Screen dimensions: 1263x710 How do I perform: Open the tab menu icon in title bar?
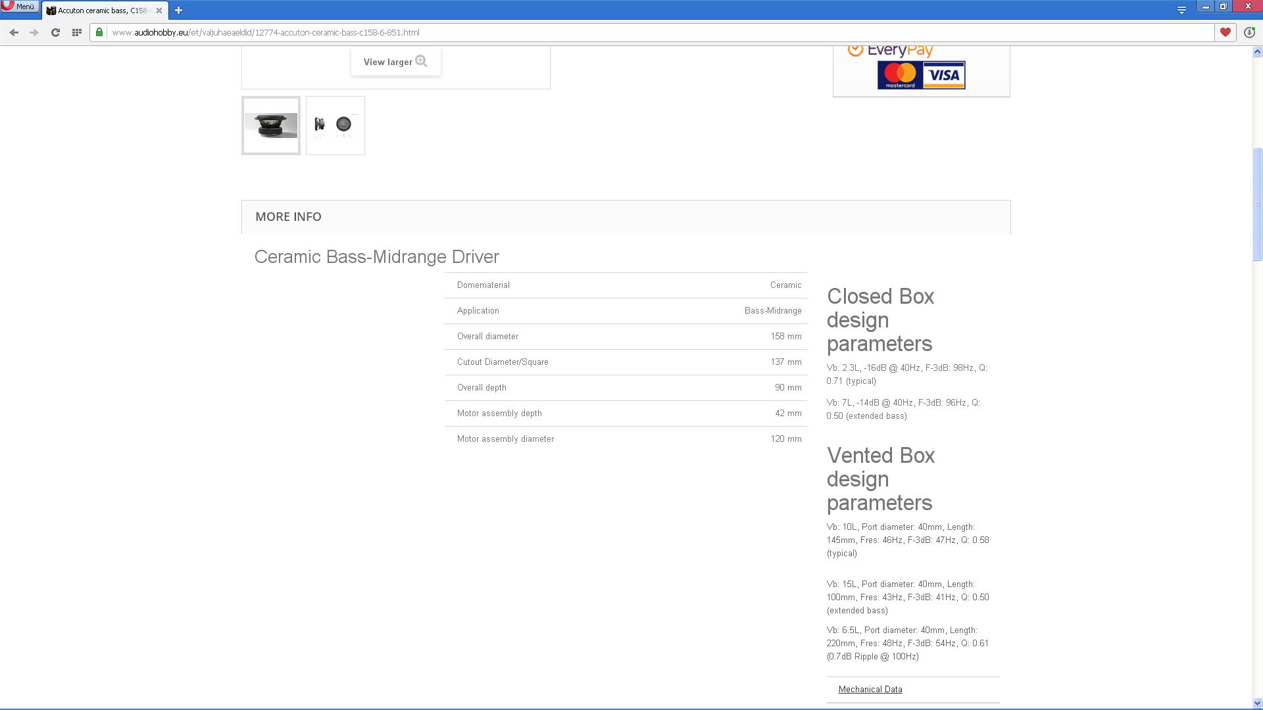(1181, 10)
